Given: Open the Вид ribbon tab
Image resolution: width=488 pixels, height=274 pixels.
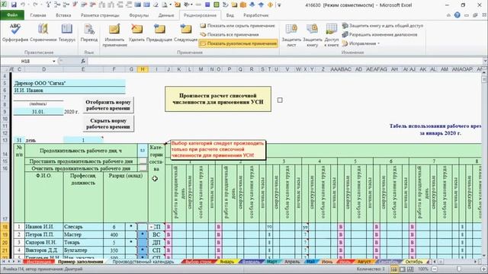Looking at the screenshot, I should point(230,15).
